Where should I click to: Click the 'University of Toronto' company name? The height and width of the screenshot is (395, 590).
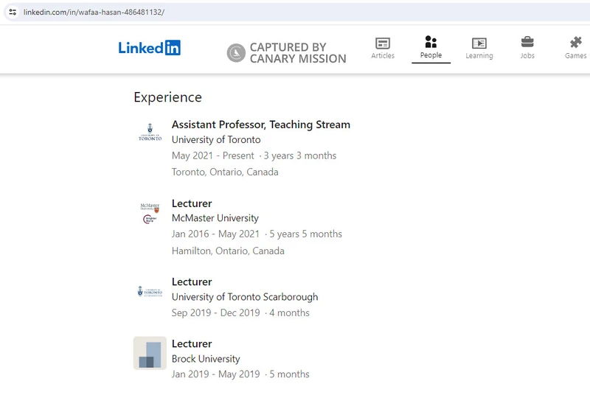[216, 140]
